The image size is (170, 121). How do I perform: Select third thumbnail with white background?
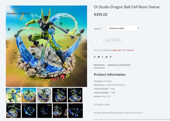(x=44, y=95)
